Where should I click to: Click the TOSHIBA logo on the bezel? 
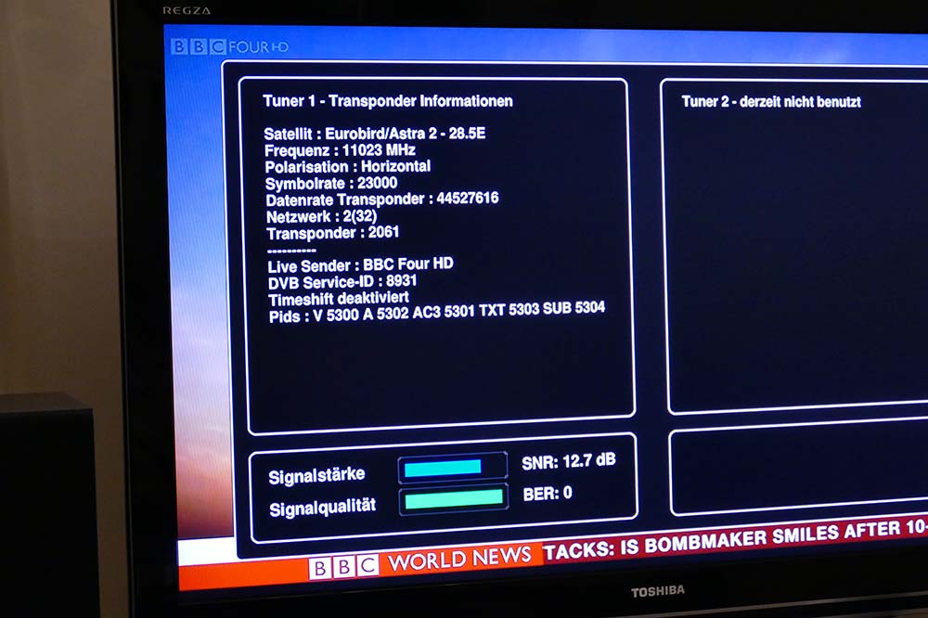pos(657,591)
